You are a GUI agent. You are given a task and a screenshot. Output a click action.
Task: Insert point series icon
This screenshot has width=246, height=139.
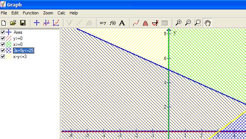pyautogui.click(x=56, y=23)
